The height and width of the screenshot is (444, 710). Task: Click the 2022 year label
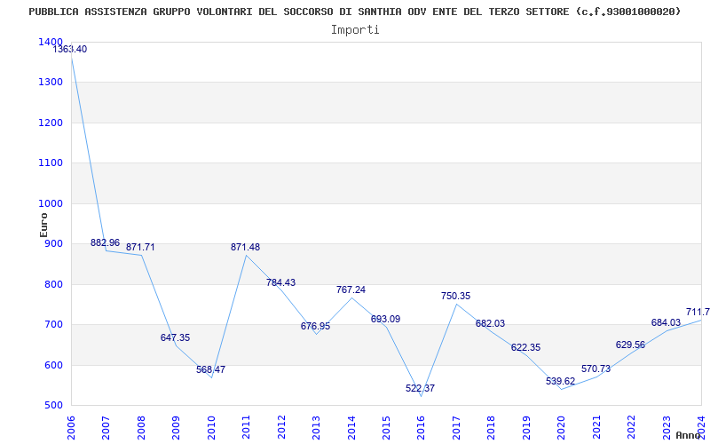point(632,428)
